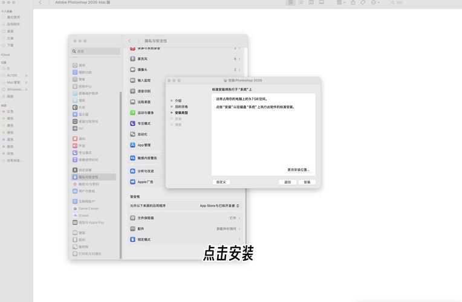Open 下载 in Finder sidebar
This screenshot has width=462, height=302.
pos(8,45)
